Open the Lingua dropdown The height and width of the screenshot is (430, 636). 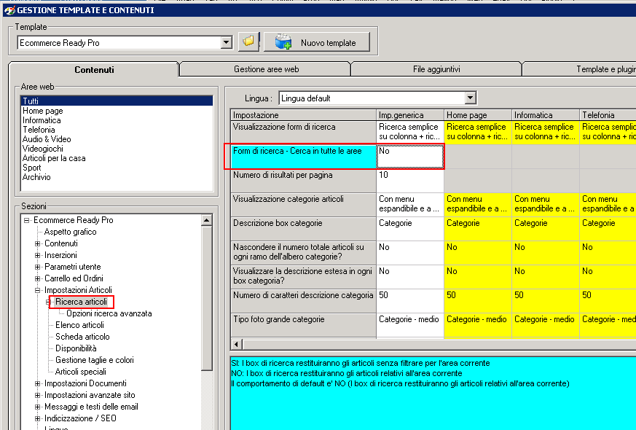pyautogui.click(x=470, y=98)
